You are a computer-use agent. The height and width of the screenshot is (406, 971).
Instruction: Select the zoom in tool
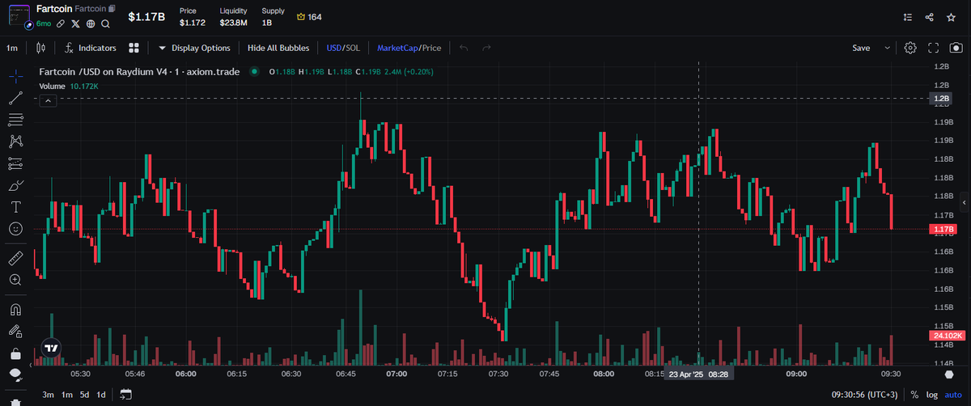[x=15, y=280]
